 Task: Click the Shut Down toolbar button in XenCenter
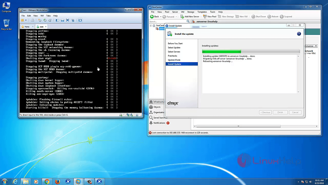pyautogui.click(x=259, y=16)
